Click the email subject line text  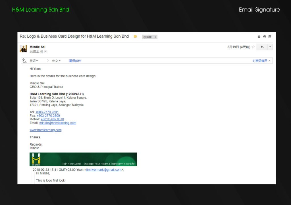point(74,36)
